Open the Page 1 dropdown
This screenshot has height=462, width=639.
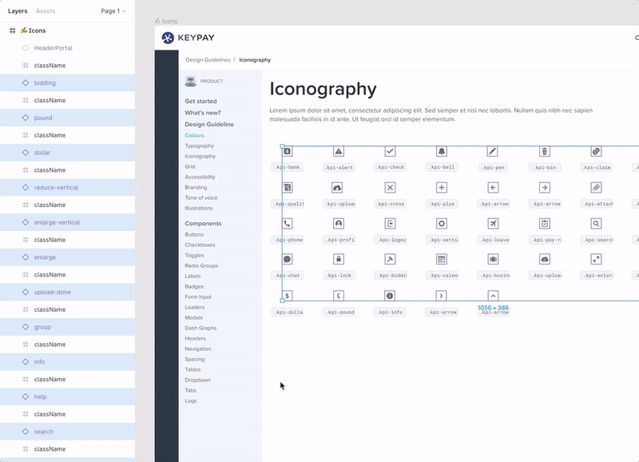113,11
